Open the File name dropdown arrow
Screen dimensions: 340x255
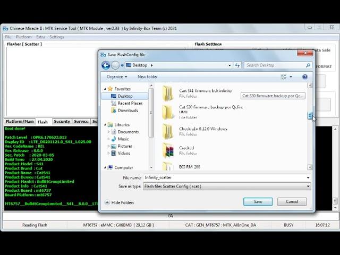point(308,177)
